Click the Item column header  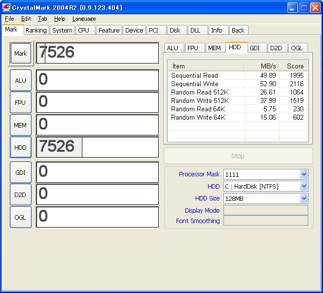[x=206, y=66]
